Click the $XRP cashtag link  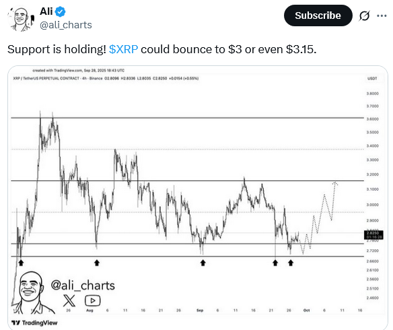(x=123, y=49)
